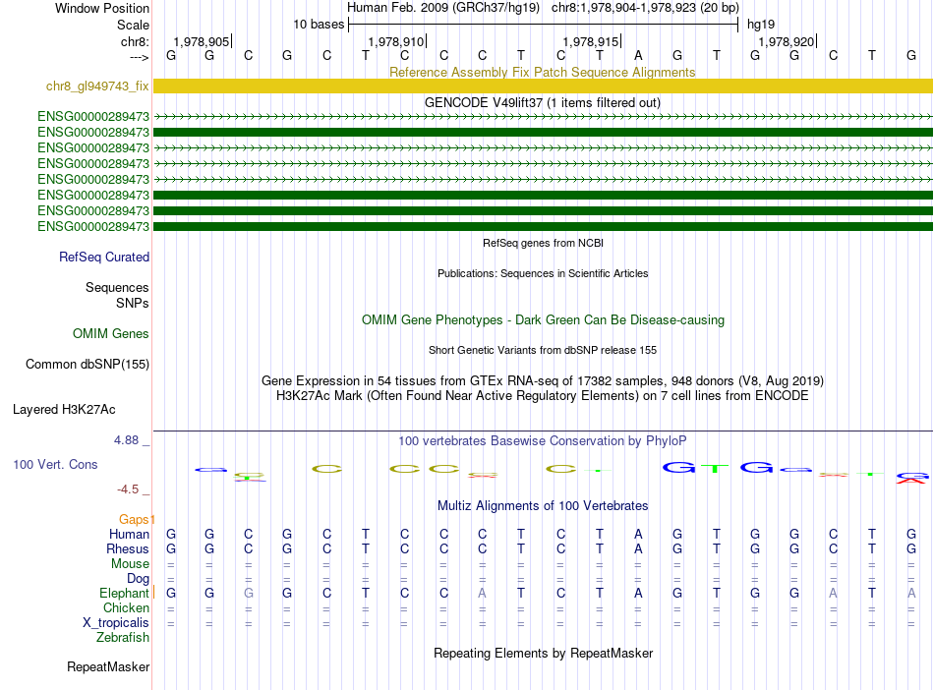Click the -4.5 PhyloP lower limit
Viewport: 934px width, 690px height.
coord(128,489)
